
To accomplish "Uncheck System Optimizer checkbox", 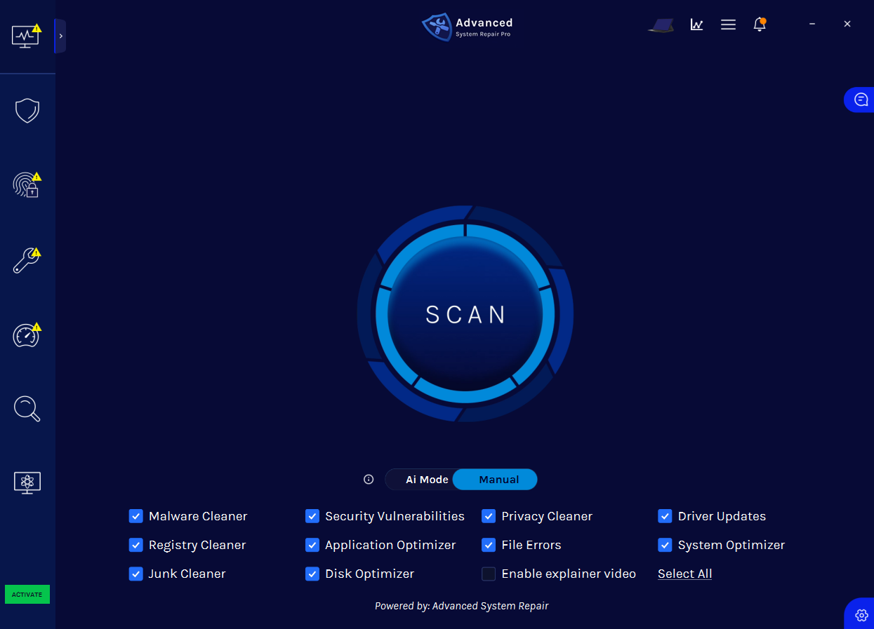I will (665, 545).
